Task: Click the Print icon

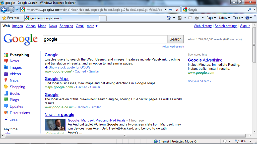Action: pyautogui.click(x=197, y=18)
